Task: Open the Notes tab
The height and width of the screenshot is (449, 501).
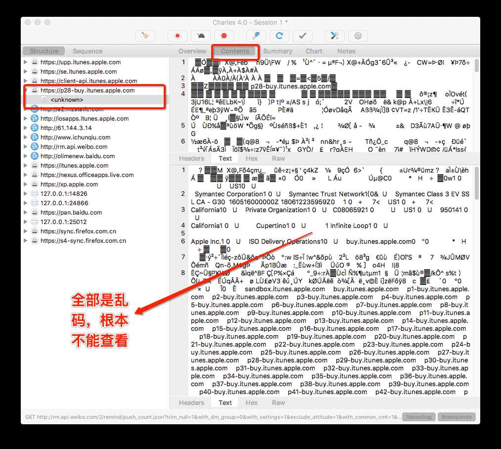Action: pyautogui.click(x=346, y=51)
